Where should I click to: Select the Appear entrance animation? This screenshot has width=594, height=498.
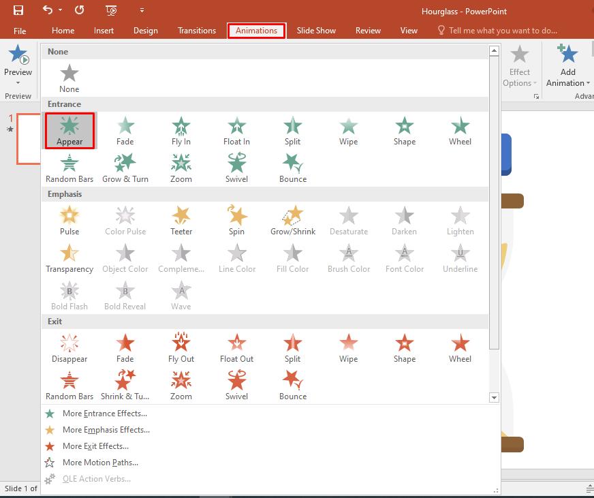tap(68, 130)
